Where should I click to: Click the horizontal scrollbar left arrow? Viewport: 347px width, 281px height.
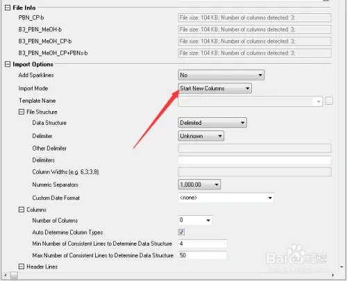[x=6, y=275]
